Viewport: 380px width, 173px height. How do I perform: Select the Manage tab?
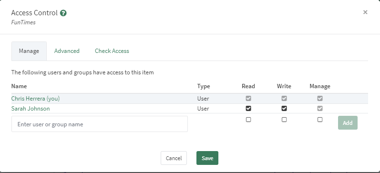point(29,51)
